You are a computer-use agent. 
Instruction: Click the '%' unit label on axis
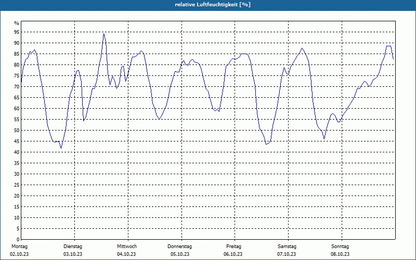click(x=17, y=23)
